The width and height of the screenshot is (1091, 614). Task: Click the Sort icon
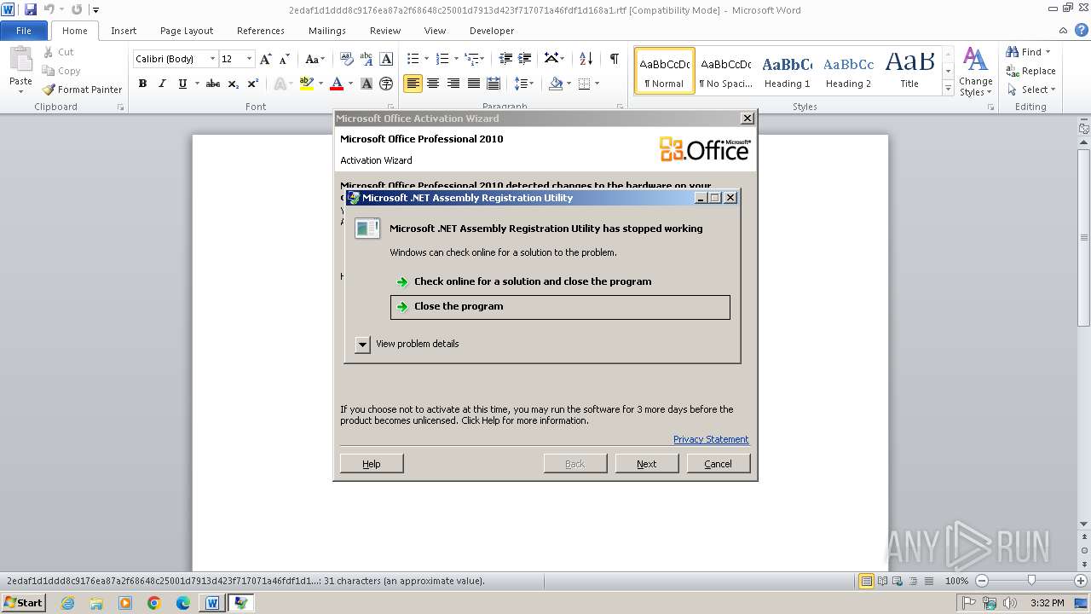tap(586, 59)
